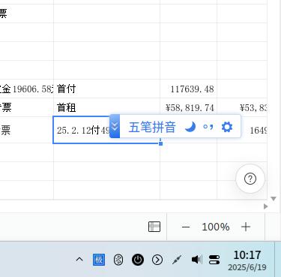
Task: Toggle Chinese punctuation mode on IME bar
Action: pyautogui.click(x=208, y=127)
